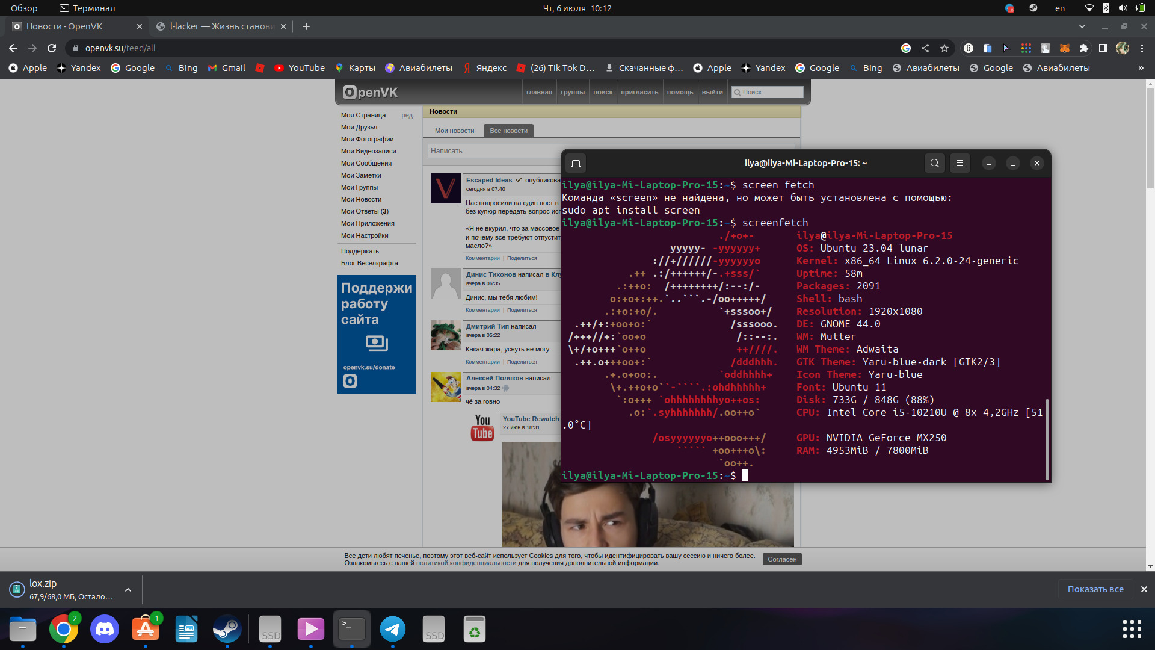Expand the hidden bookmarks overflow chevron

(1141, 68)
